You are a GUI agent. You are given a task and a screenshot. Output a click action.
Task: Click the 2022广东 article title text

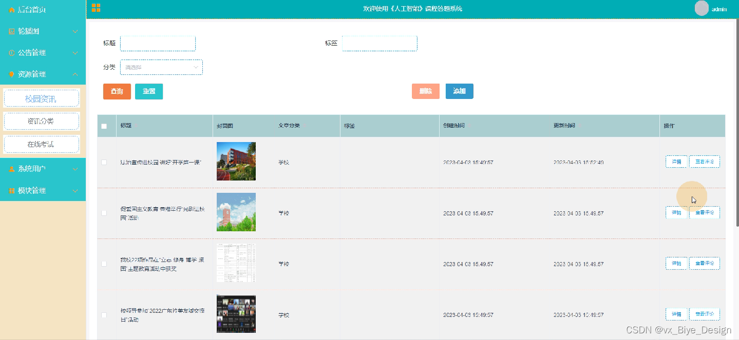pos(162,315)
